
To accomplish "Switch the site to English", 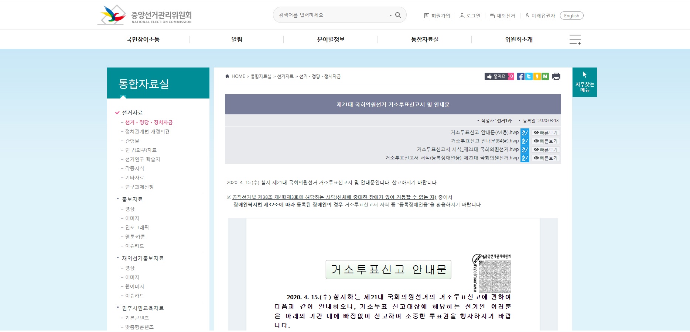I will point(571,15).
